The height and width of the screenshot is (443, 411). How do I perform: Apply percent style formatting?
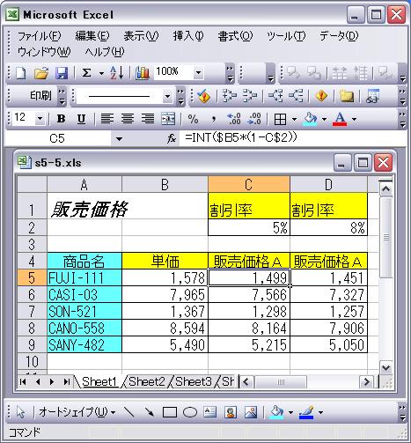coord(193,119)
